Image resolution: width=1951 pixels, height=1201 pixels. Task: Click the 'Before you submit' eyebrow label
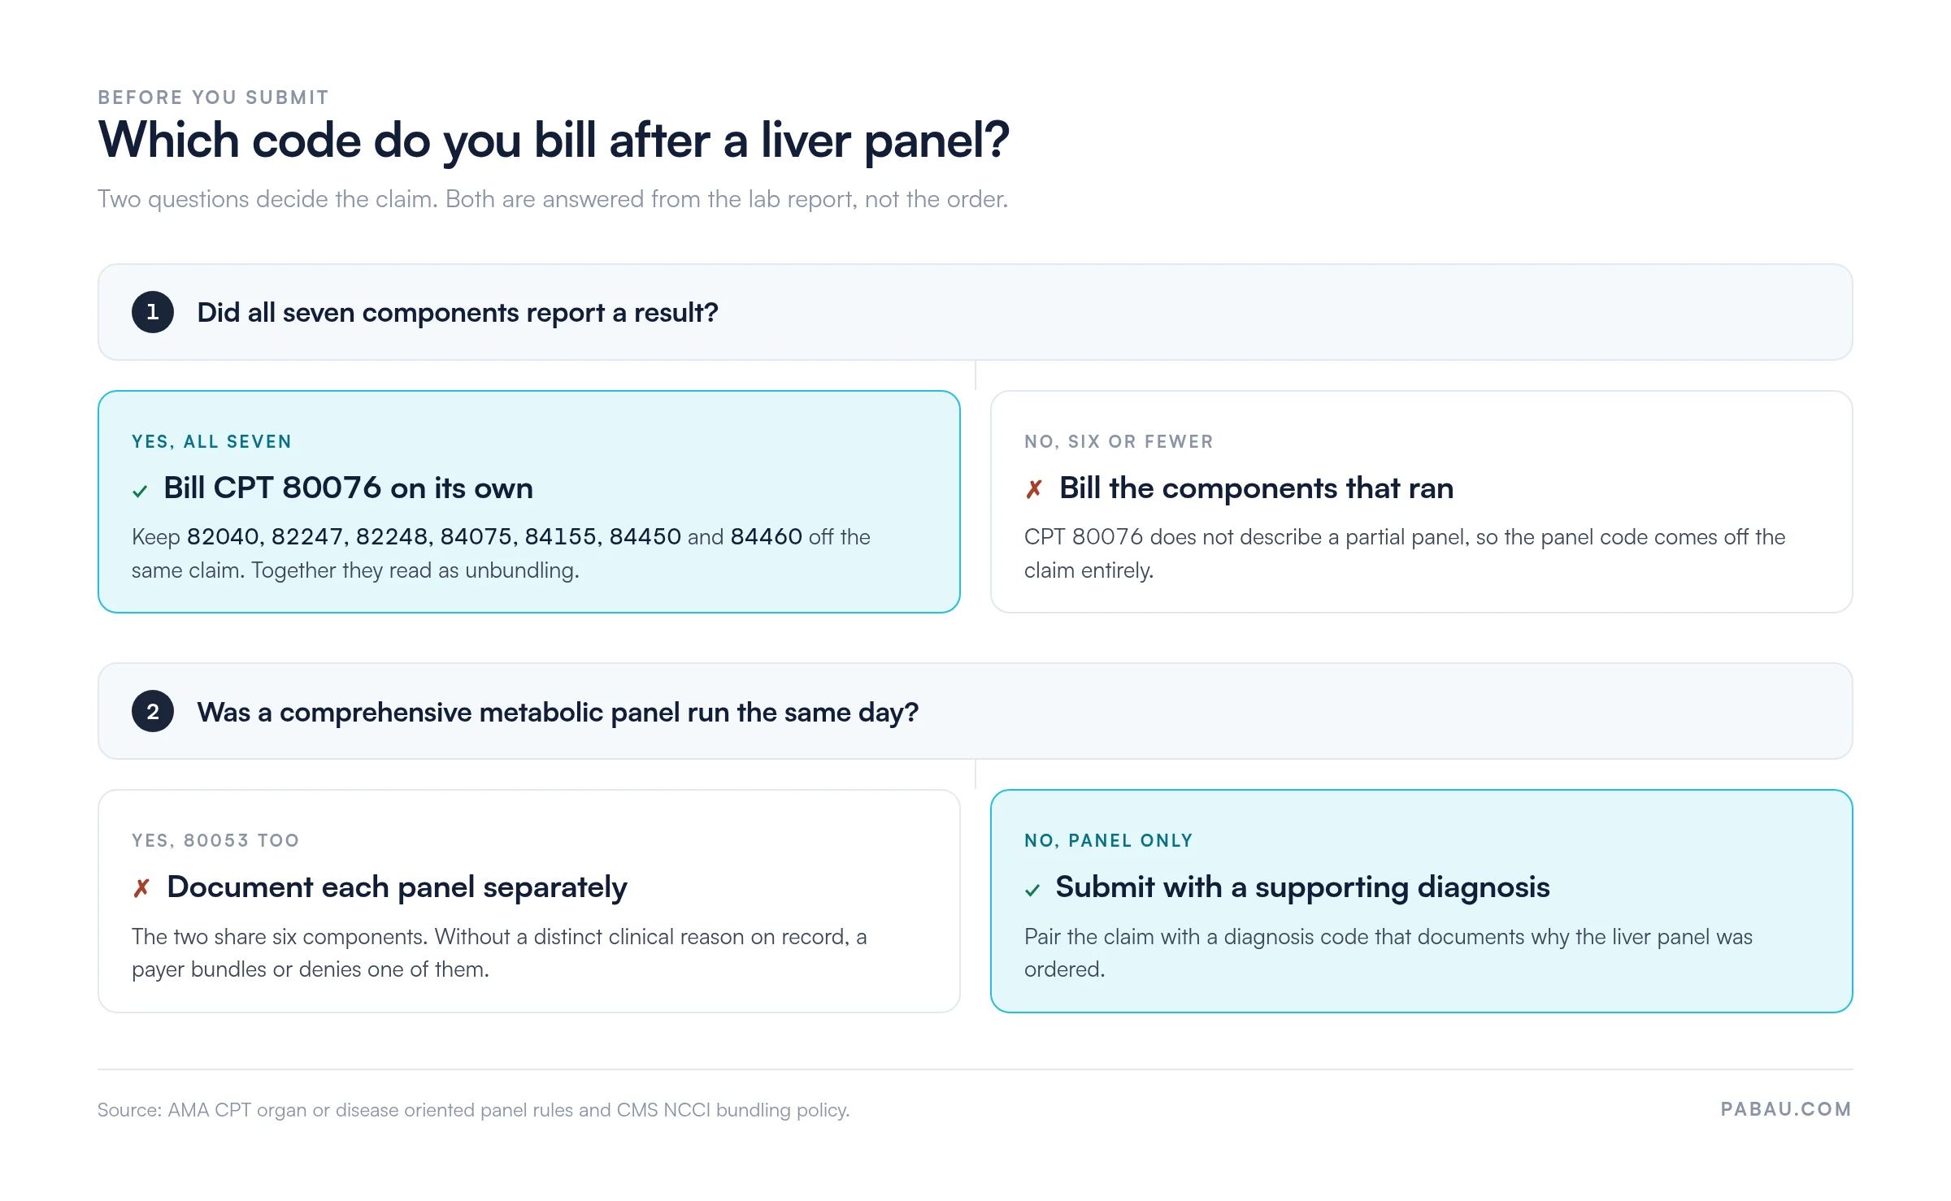coord(214,98)
